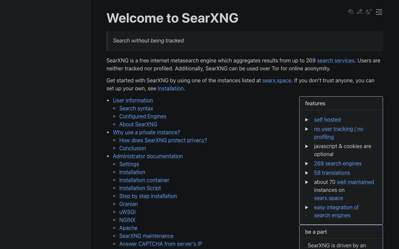Viewport: 399px width, 249px height.
Task: Open Step by step installation
Action: pyautogui.click(x=148, y=196)
